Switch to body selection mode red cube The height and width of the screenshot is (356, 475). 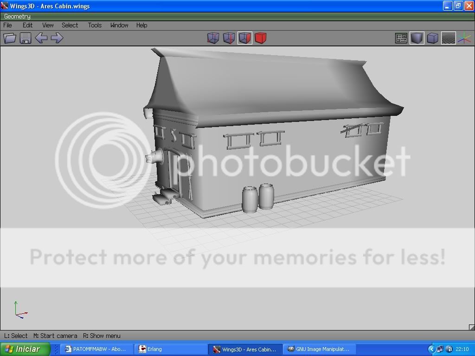261,38
